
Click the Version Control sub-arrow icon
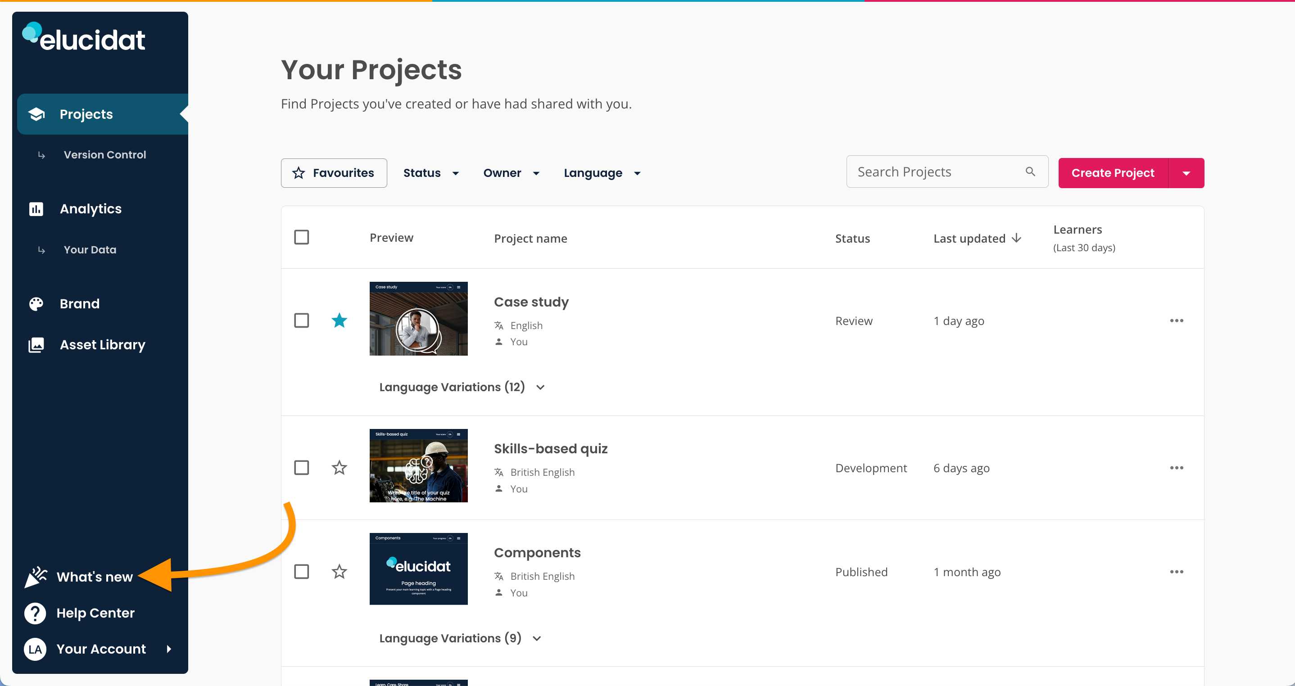(42, 155)
